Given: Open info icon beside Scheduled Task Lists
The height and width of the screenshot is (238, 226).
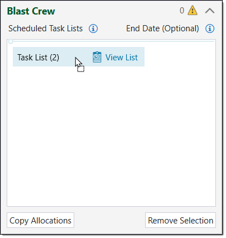Looking at the screenshot, I should [93, 28].
